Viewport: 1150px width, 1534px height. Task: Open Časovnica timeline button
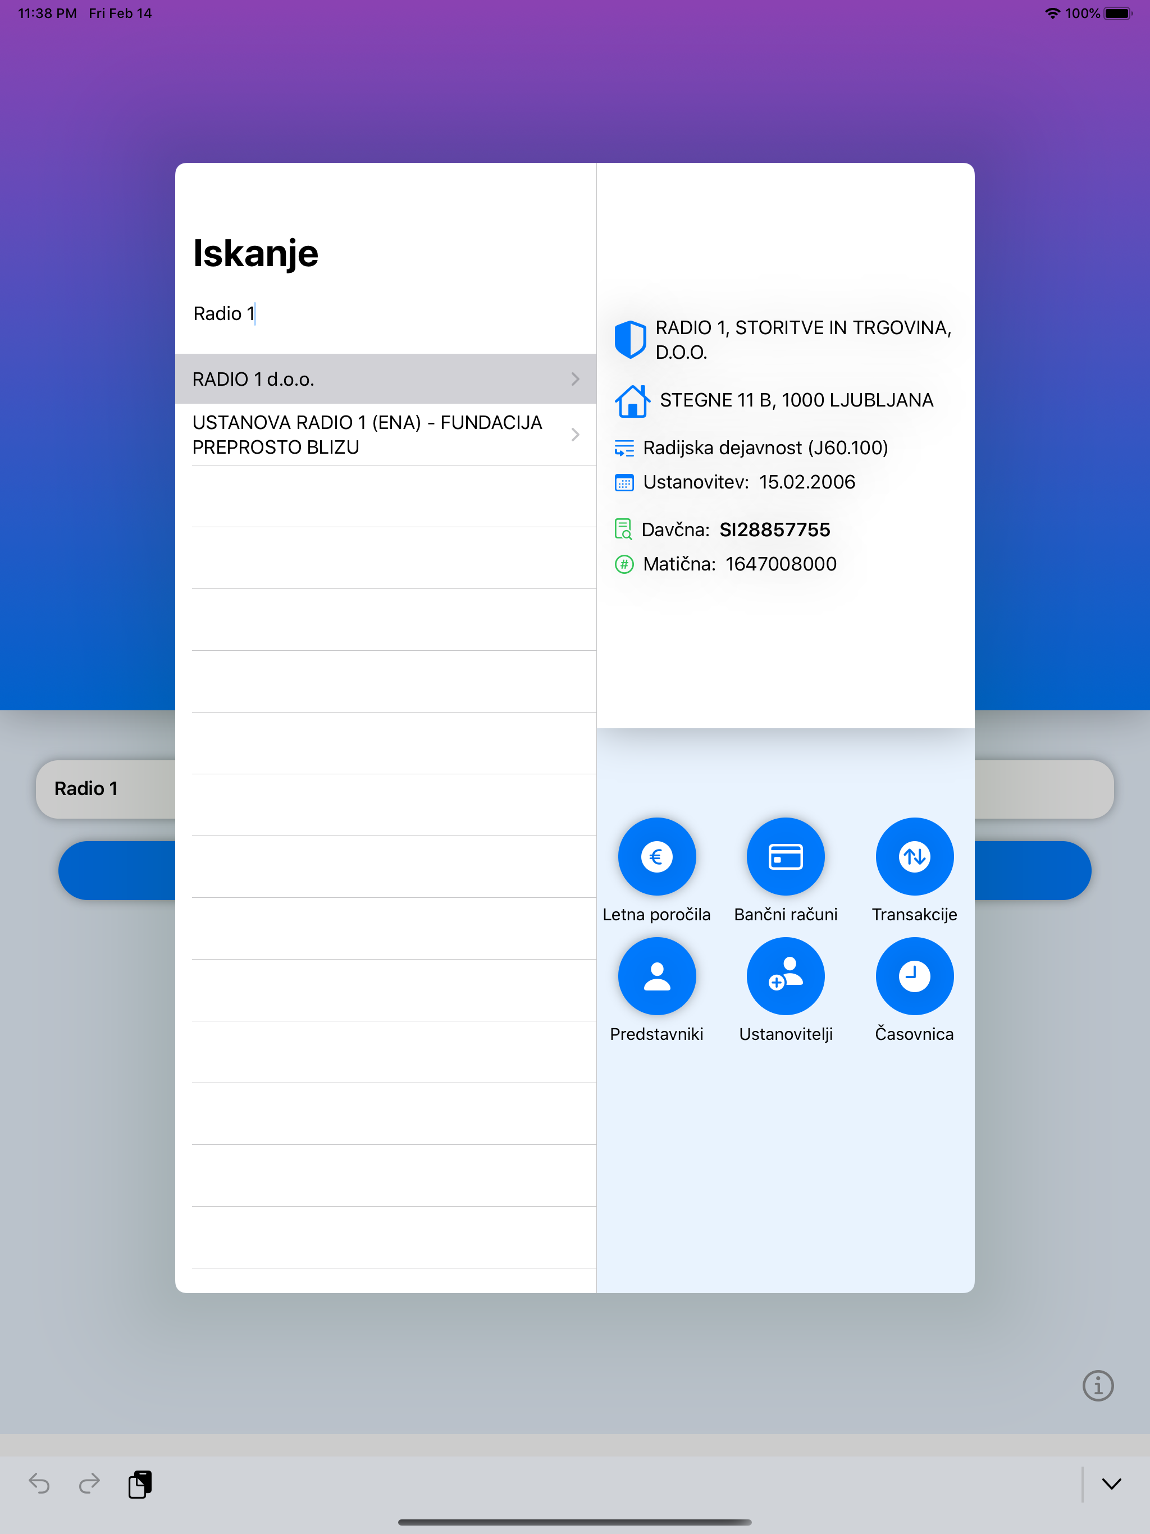pos(914,976)
